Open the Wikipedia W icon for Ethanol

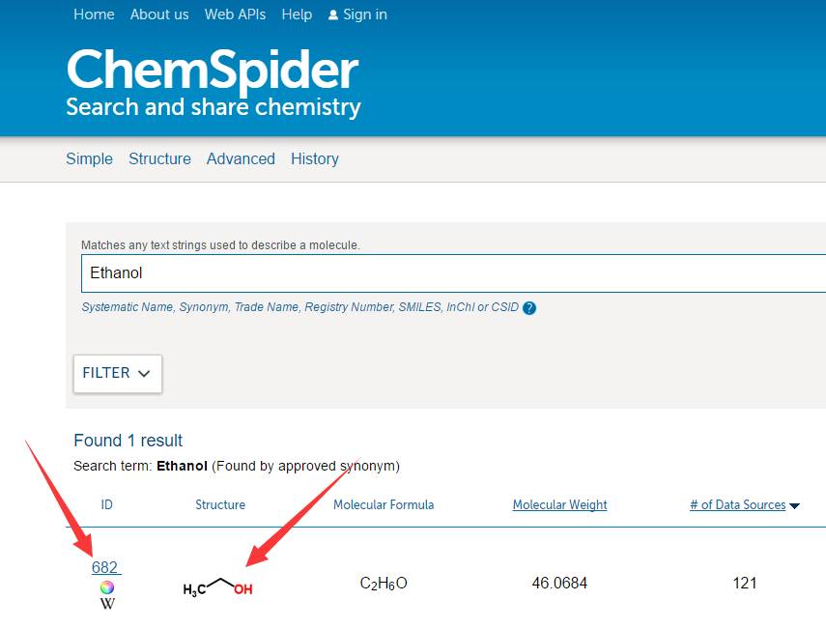[x=107, y=604]
